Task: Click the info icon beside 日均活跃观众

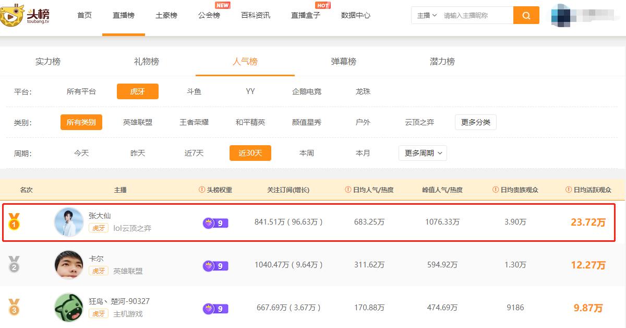Action: coord(569,190)
